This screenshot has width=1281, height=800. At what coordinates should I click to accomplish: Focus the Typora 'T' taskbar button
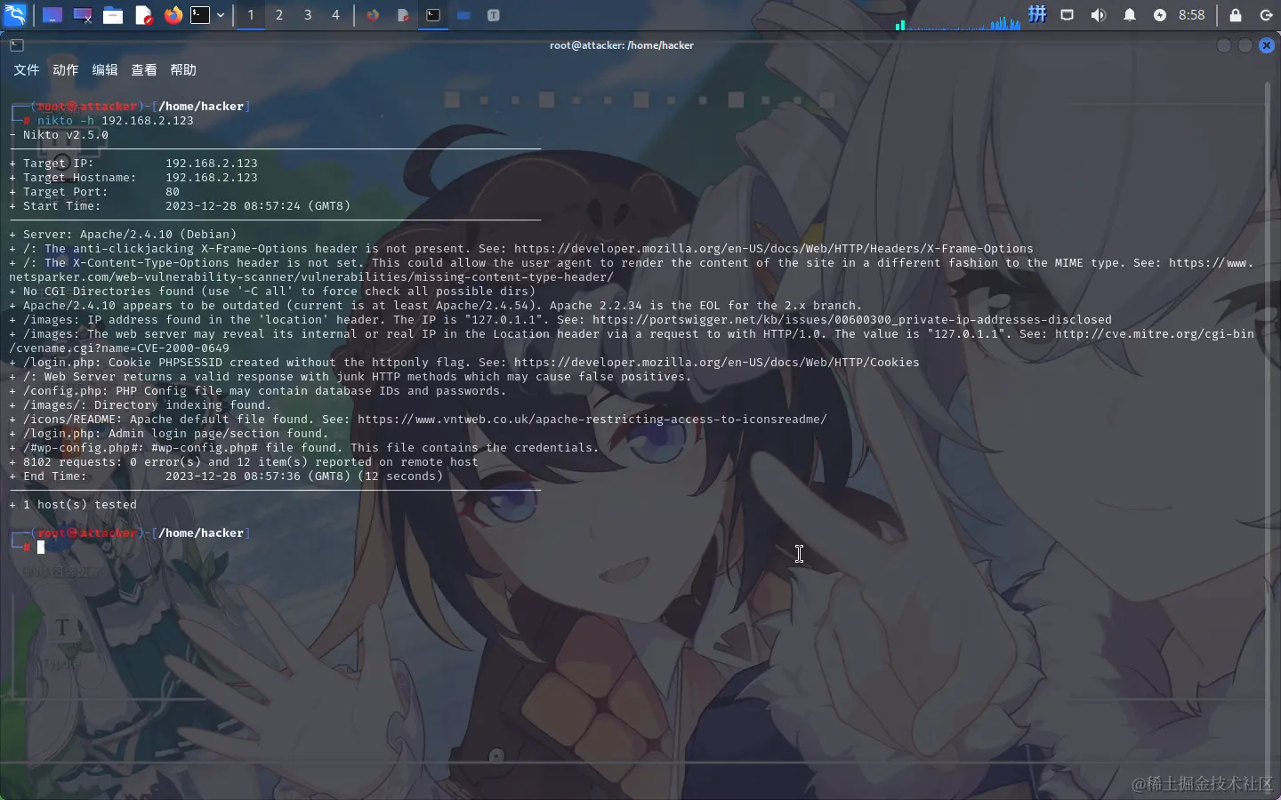(494, 15)
